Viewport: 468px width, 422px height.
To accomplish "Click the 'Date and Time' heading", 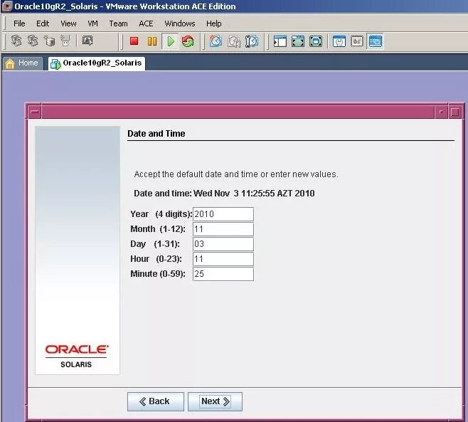I will point(156,134).
